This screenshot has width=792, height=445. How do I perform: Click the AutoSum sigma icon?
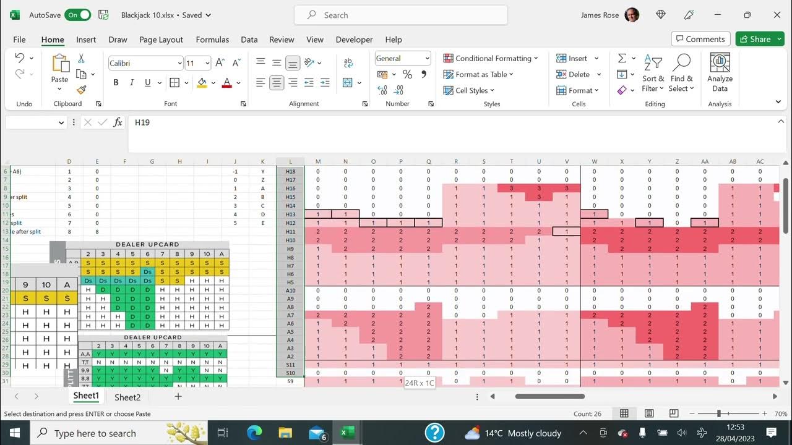click(622, 58)
